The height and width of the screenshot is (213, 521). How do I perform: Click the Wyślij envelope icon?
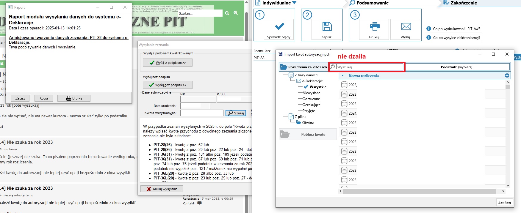click(x=406, y=27)
